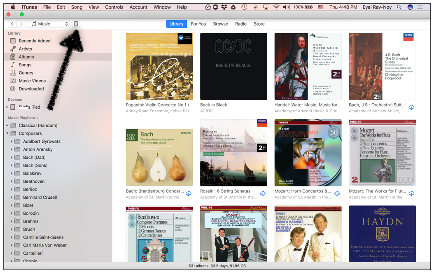Viewport: 434px width, 274px height.
Task: Open the Mozart Horn Concertos album cover
Action: tap(308, 153)
